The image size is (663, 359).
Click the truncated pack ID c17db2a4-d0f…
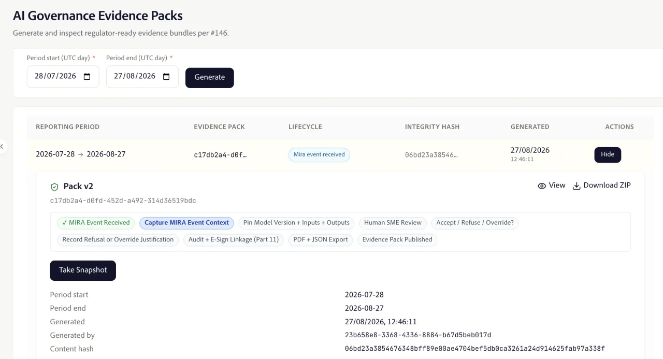[220, 155]
